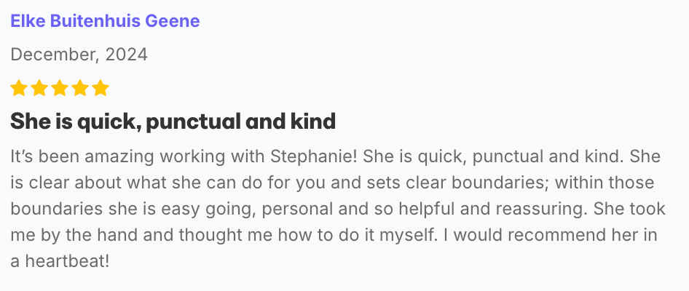The width and height of the screenshot is (689, 291).
Task: Click the review line starting "It's been amazing"
Action: coord(320,156)
